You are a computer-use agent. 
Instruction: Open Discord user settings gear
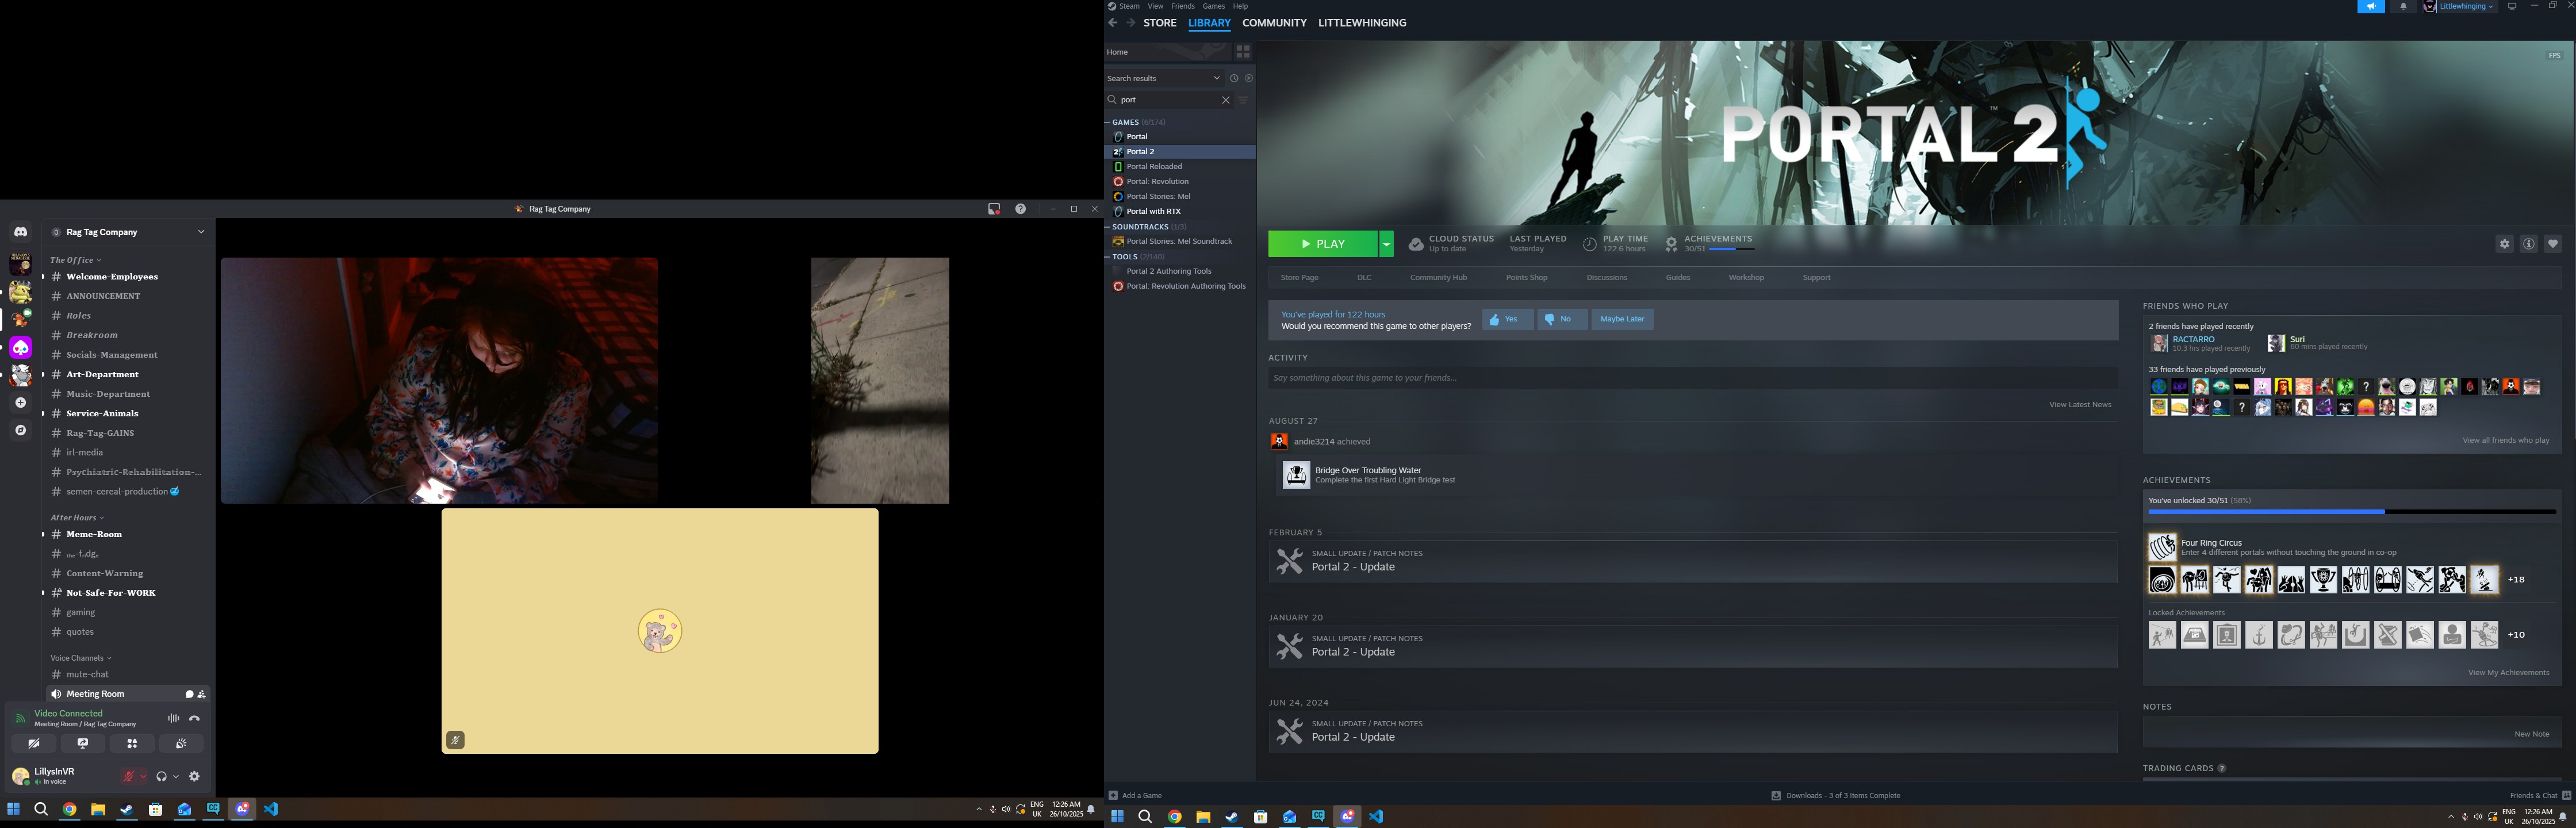pyautogui.click(x=195, y=776)
